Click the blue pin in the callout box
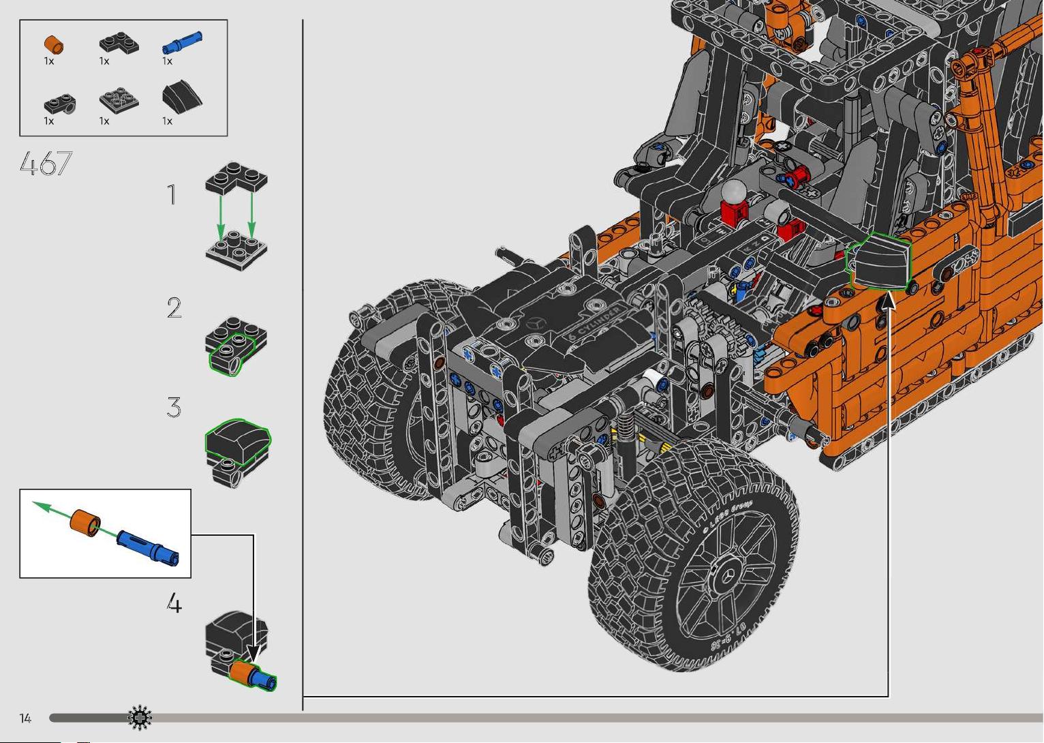The width and height of the screenshot is (1044, 743). click(148, 547)
